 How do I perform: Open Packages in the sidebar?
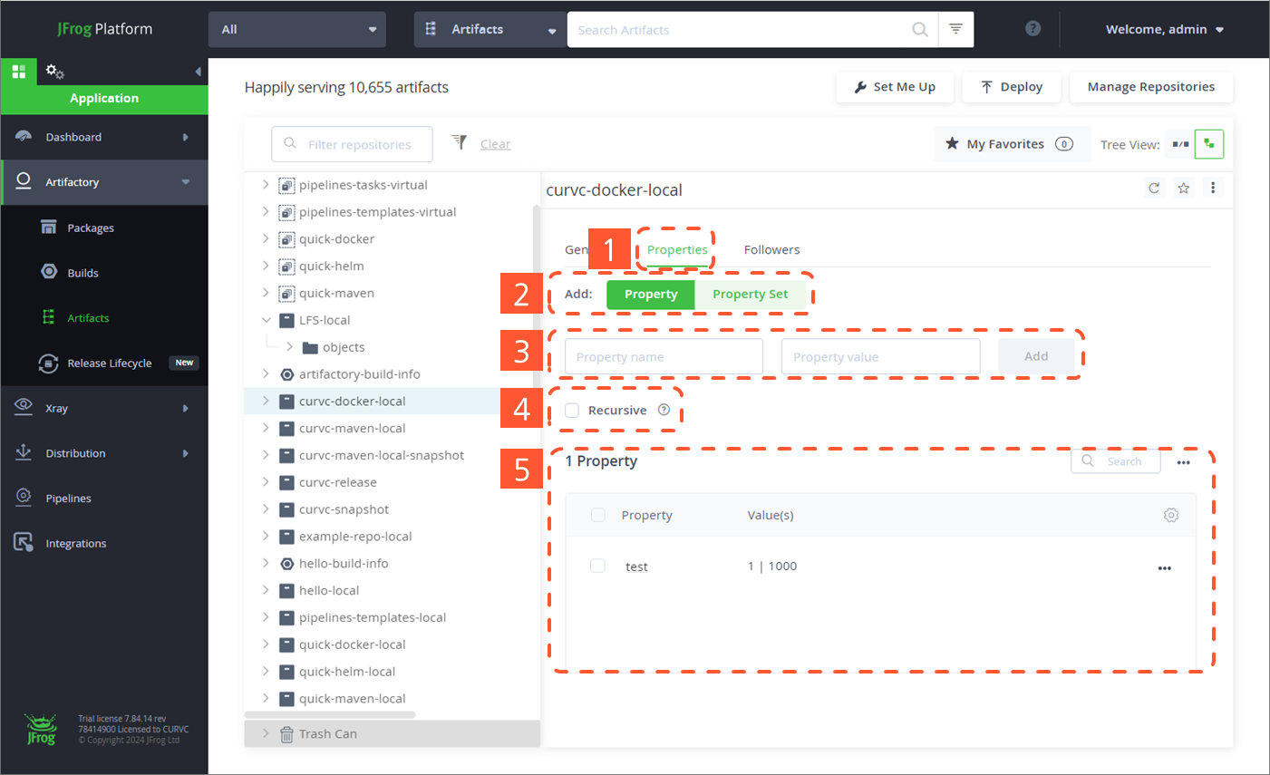tap(91, 228)
